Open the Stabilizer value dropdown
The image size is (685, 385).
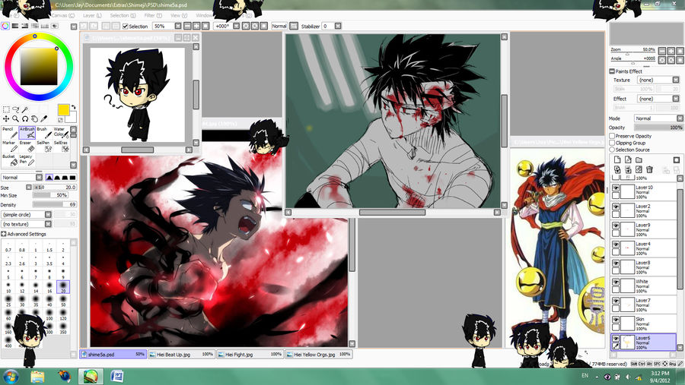tap(338, 26)
